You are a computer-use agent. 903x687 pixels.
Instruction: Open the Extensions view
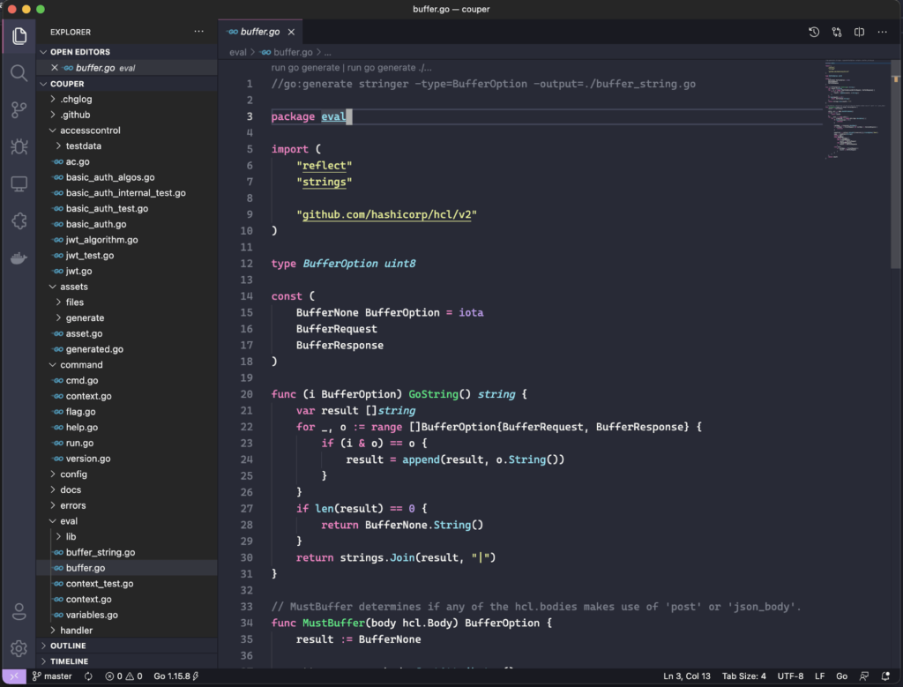(x=19, y=220)
